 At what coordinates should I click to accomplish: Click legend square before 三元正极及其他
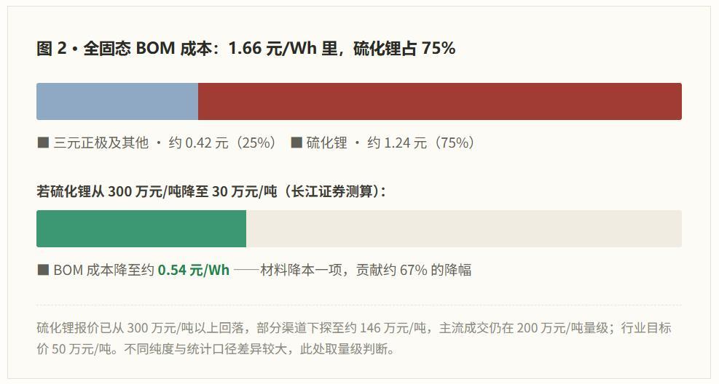click(x=43, y=143)
